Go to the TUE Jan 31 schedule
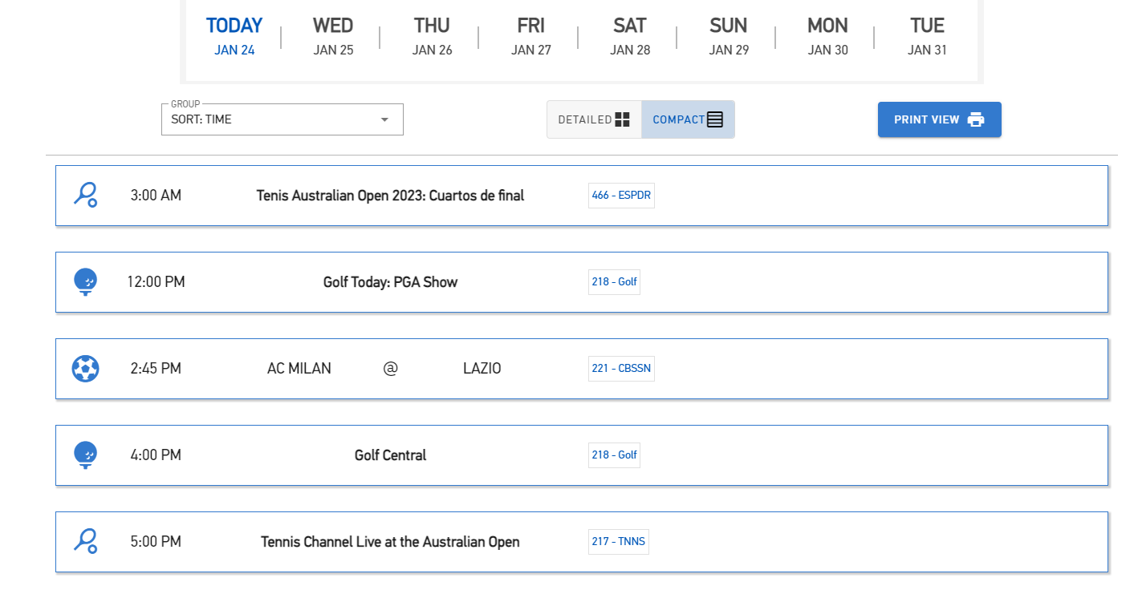The width and height of the screenshot is (1134, 590). (927, 37)
